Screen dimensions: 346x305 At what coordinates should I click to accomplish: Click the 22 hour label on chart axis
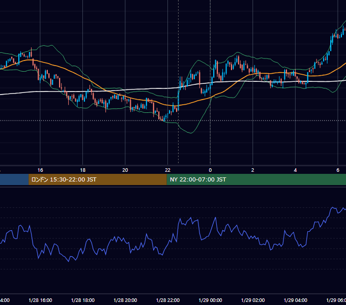pyautogui.click(x=168, y=170)
